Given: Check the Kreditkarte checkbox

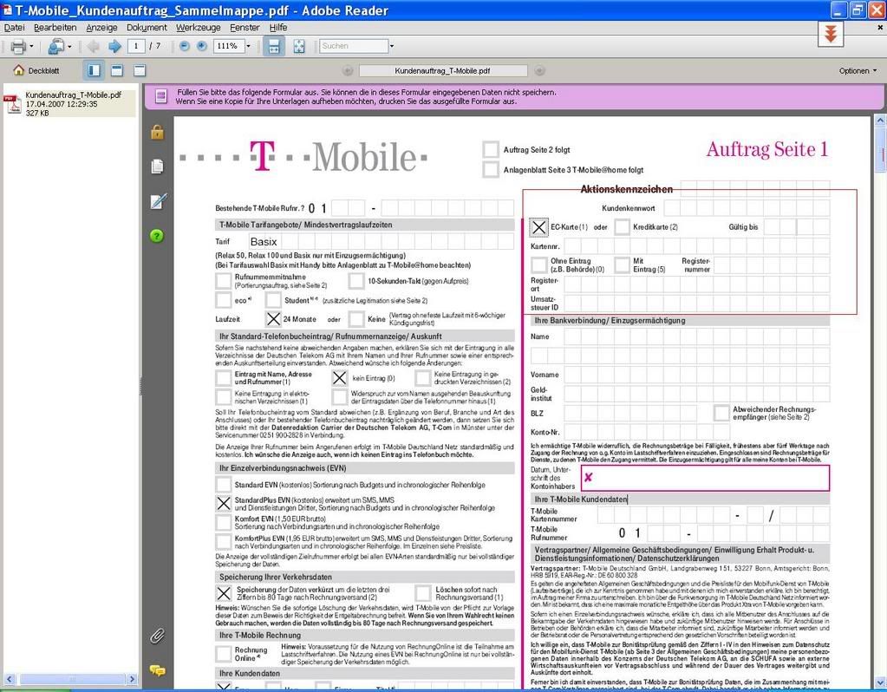Looking at the screenshot, I should click(622, 227).
